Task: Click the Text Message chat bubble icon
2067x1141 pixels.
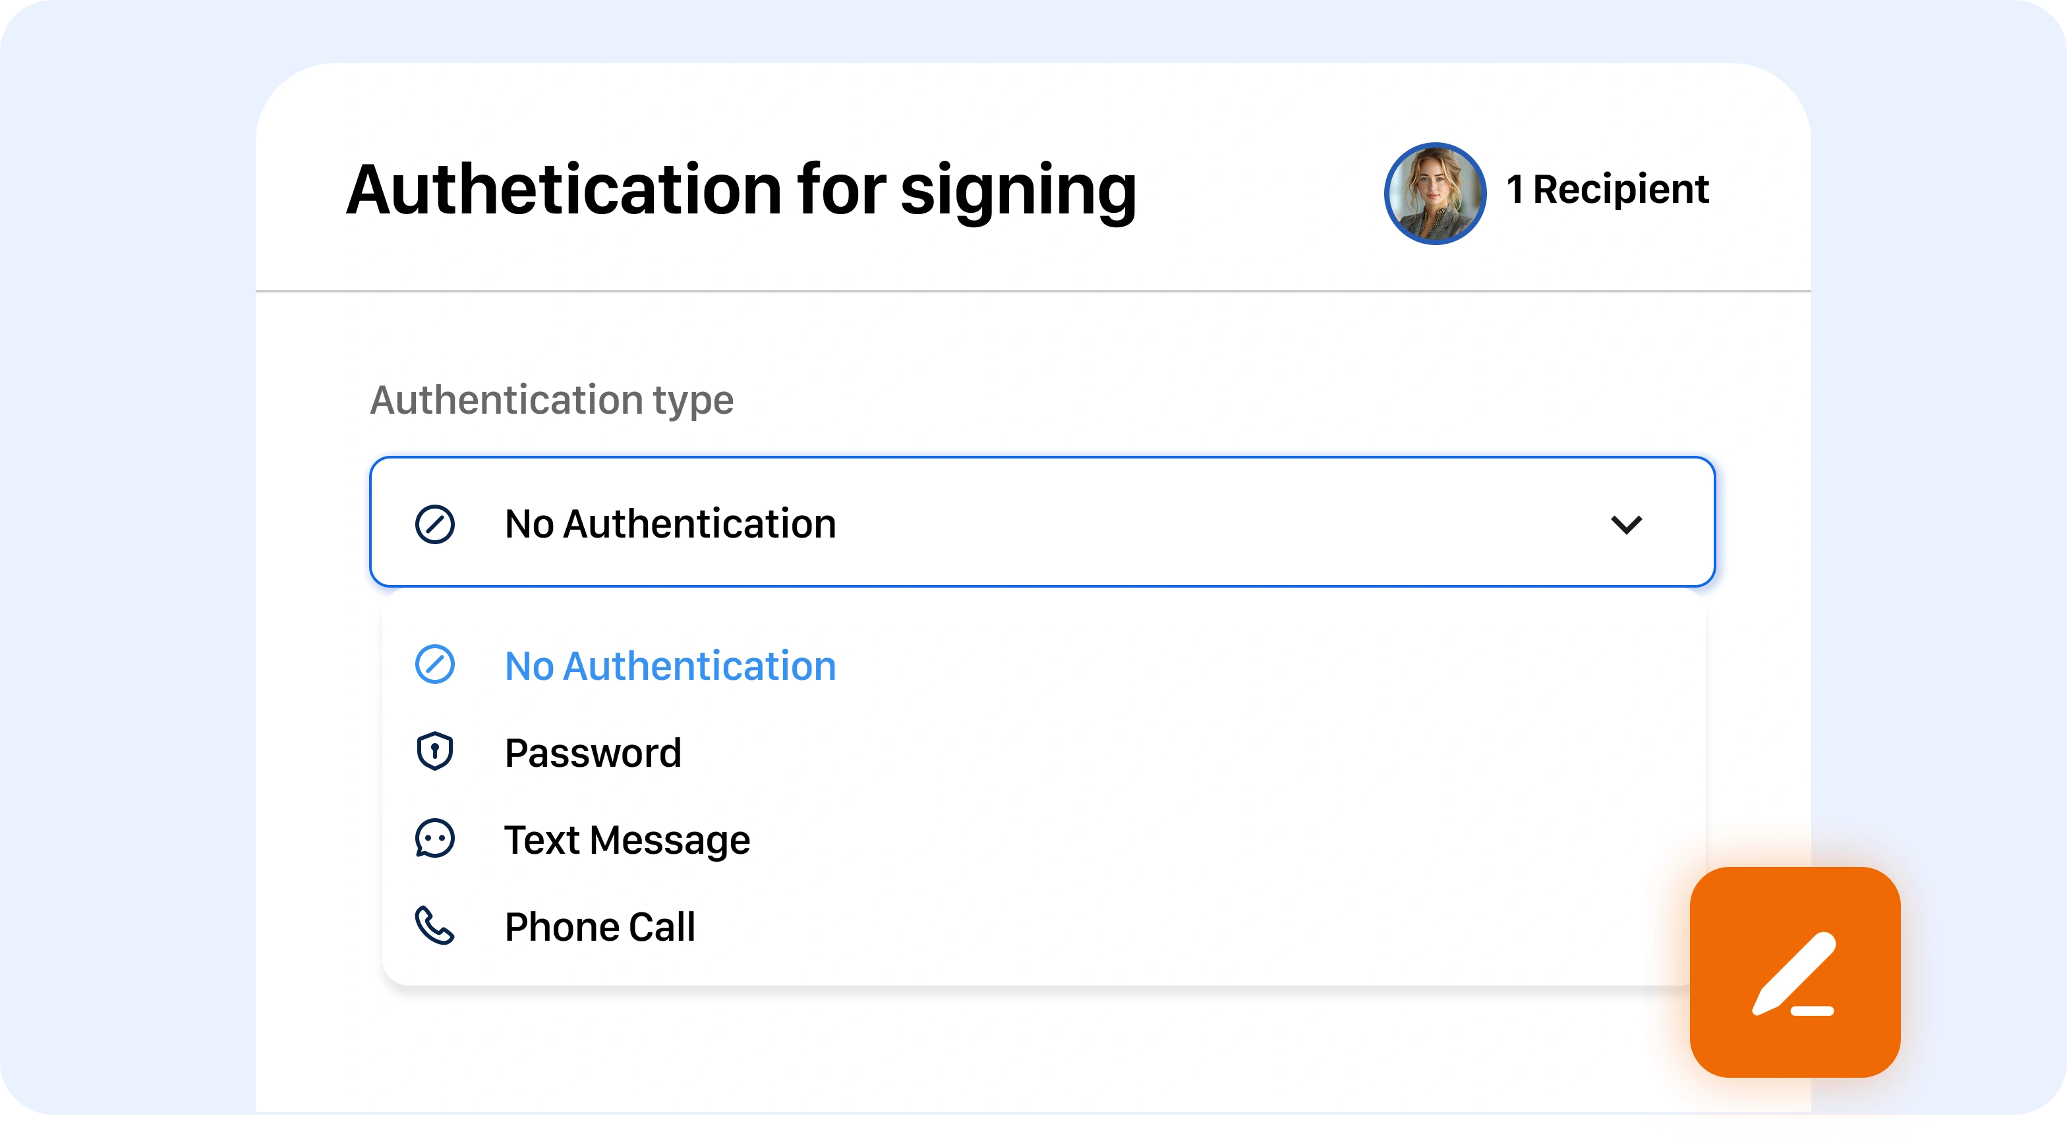Action: [435, 839]
